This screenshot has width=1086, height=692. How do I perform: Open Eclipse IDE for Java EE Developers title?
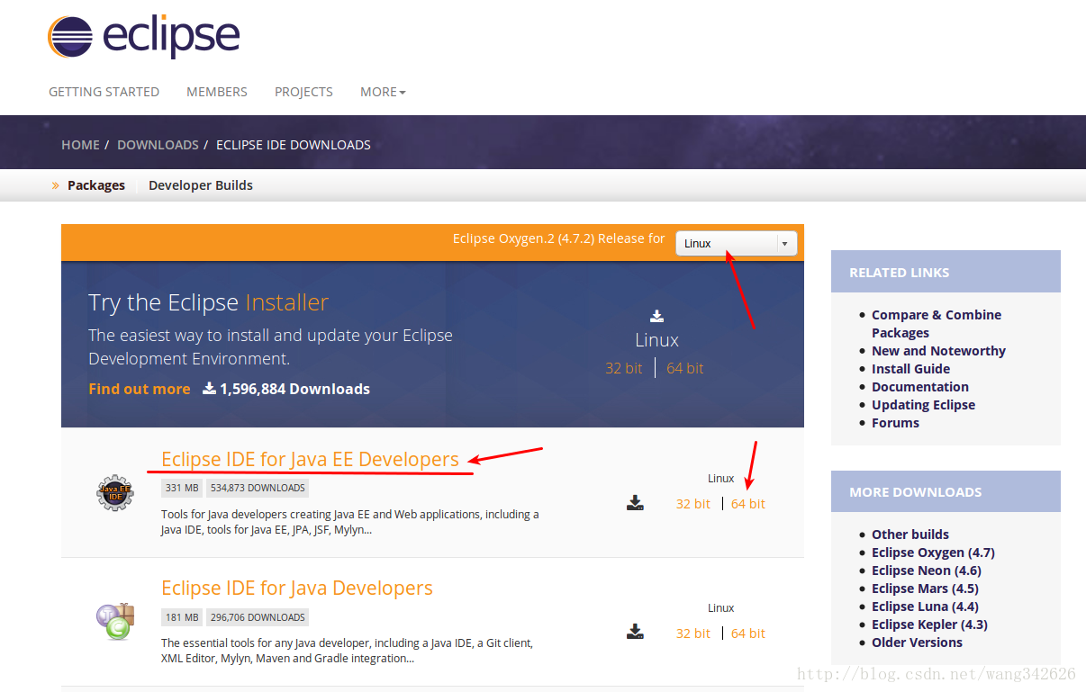(310, 459)
